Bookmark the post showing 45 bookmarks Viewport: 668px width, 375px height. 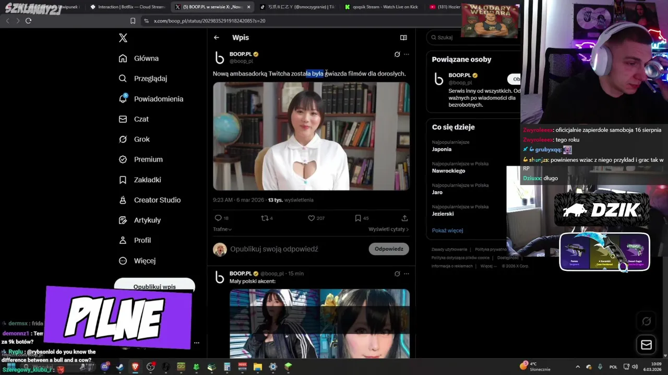click(358, 218)
